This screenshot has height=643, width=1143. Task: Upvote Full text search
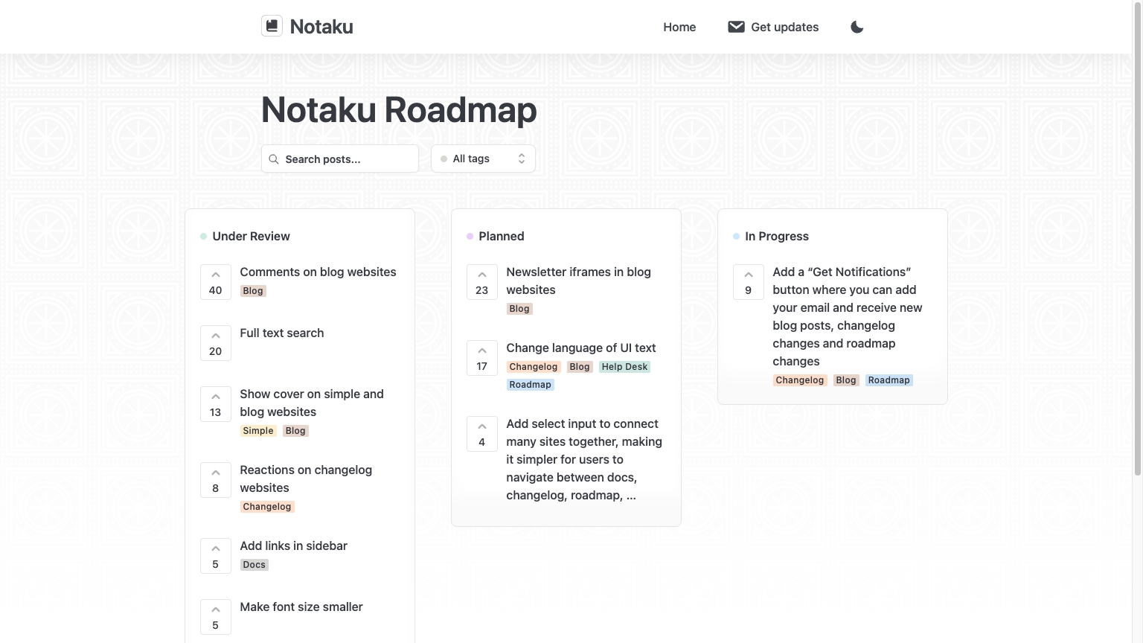pos(216,343)
